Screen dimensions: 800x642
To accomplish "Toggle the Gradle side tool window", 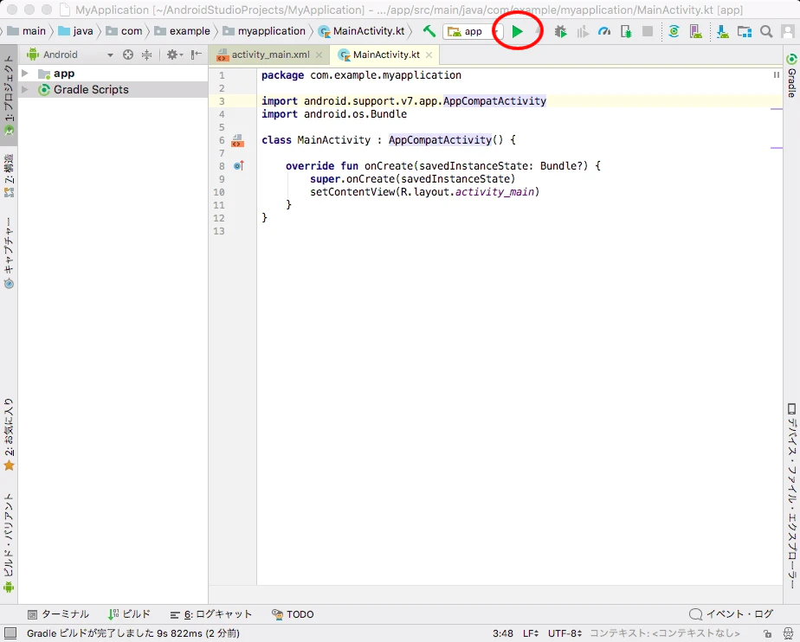I will pos(791,75).
